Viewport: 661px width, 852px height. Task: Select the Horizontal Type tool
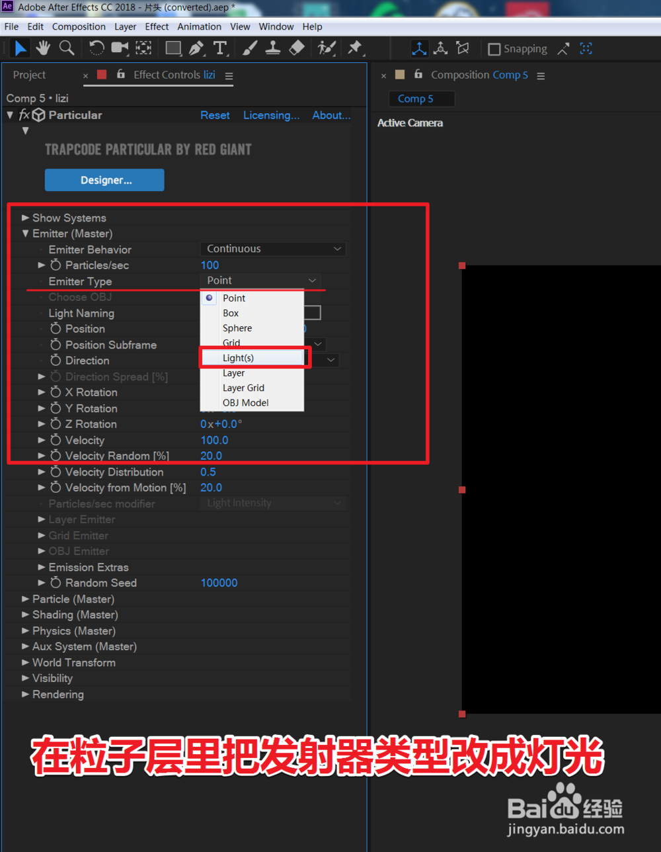(219, 48)
